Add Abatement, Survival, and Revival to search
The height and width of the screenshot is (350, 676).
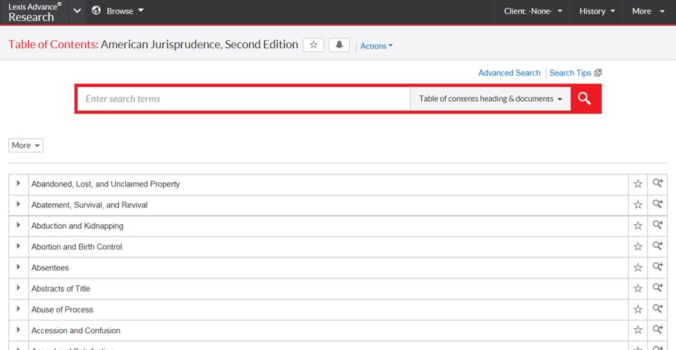(x=657, y=204)
